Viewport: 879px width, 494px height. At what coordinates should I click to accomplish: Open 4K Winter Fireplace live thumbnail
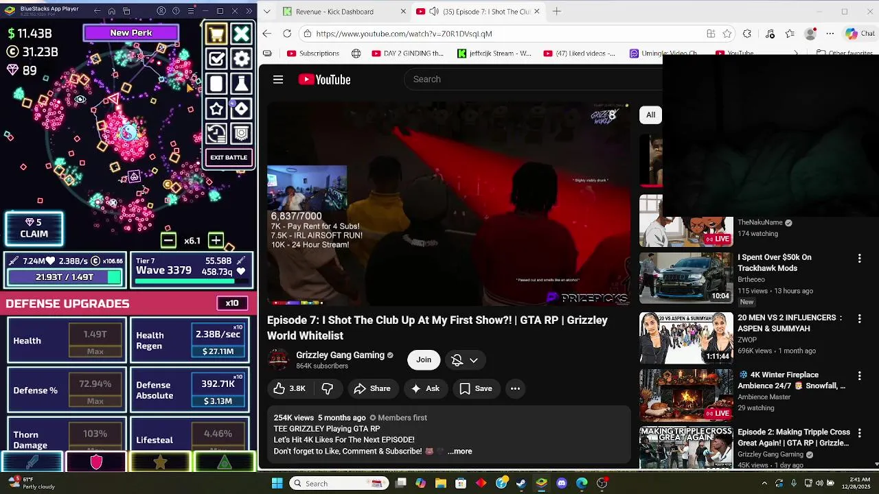(686, 395)
